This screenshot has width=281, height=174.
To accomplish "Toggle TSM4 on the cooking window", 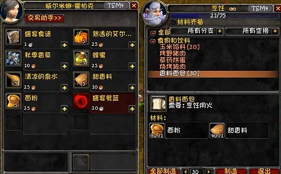I will [x=260, y=8].
